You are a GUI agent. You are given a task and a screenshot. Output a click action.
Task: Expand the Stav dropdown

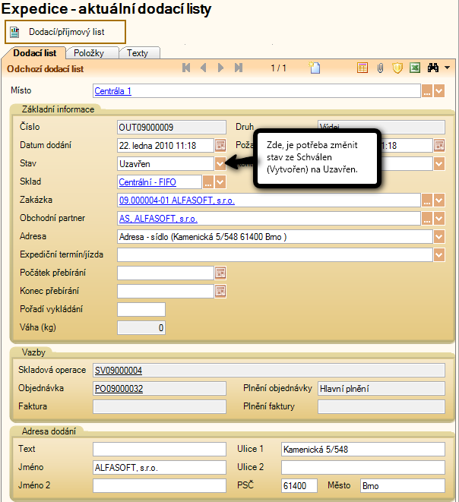[x=220, y=163]
